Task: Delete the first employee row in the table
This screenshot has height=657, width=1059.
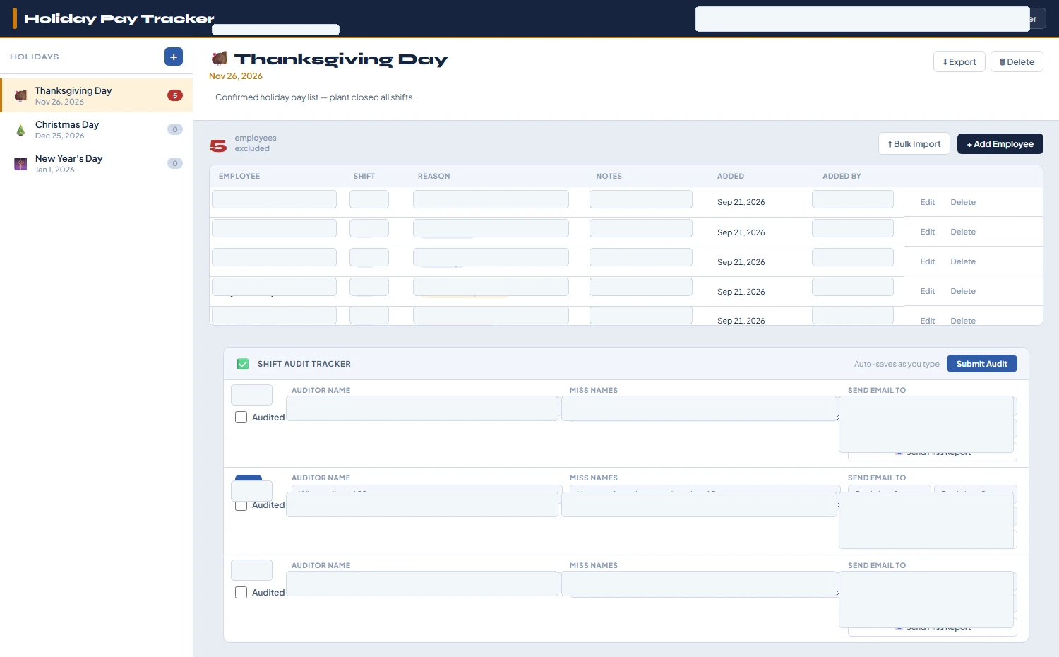Action: tap(963, 202)
